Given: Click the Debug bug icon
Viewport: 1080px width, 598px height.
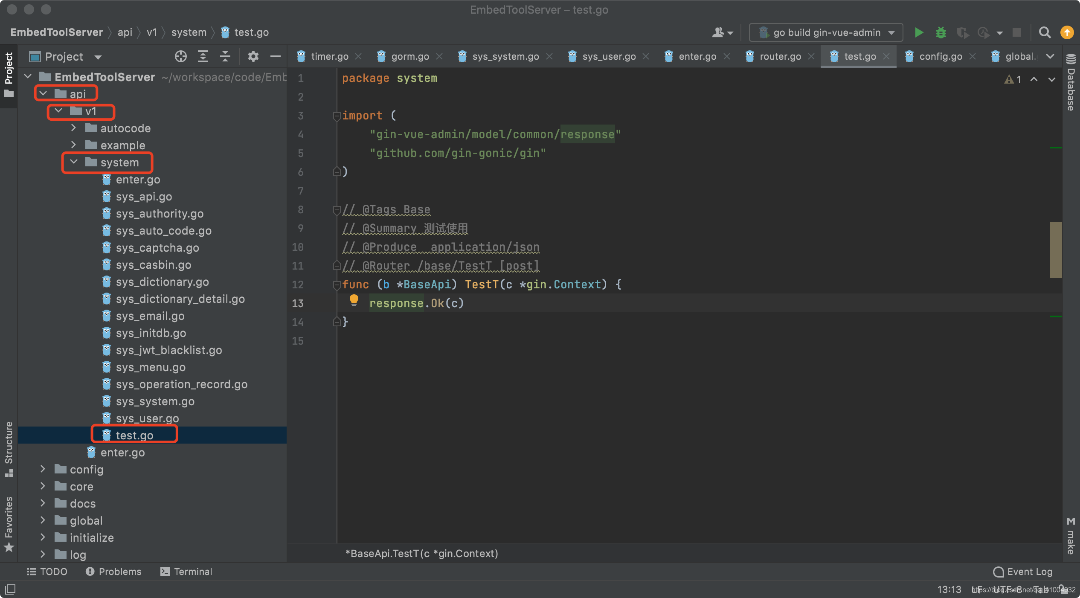Looking at the screenshot, I should [x=941, y=32].
